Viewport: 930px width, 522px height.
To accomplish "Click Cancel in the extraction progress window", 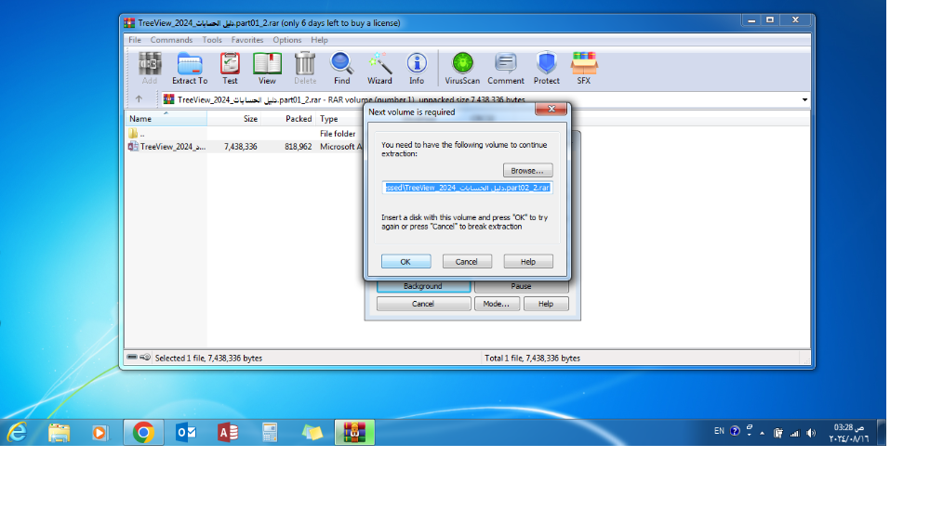I will (423, 304).
